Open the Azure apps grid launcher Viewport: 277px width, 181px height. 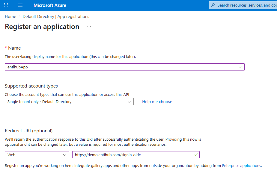(6, 5)
